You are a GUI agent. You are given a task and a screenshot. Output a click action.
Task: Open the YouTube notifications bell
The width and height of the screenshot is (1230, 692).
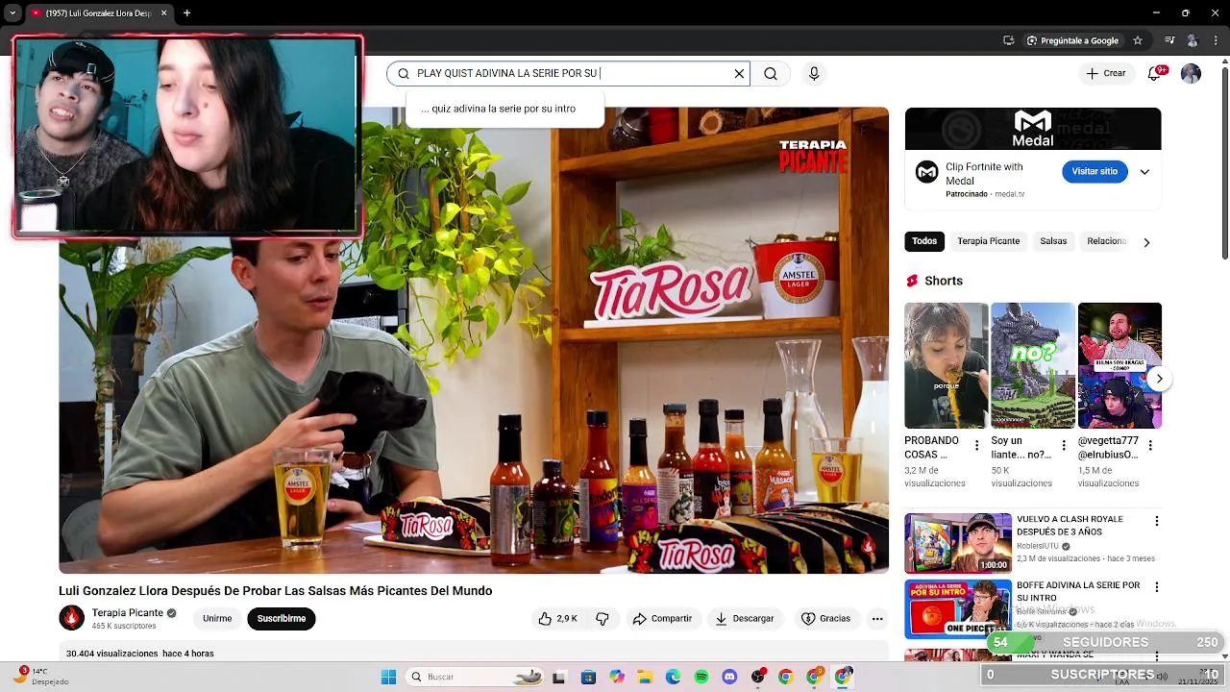coord(1155,73)
